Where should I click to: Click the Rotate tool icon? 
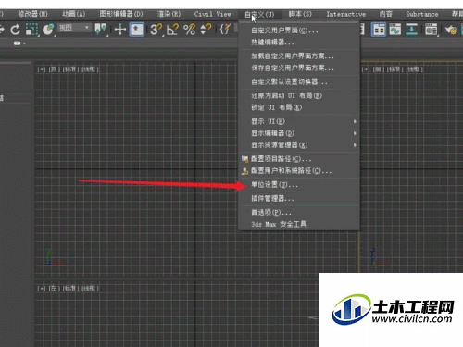15,30
